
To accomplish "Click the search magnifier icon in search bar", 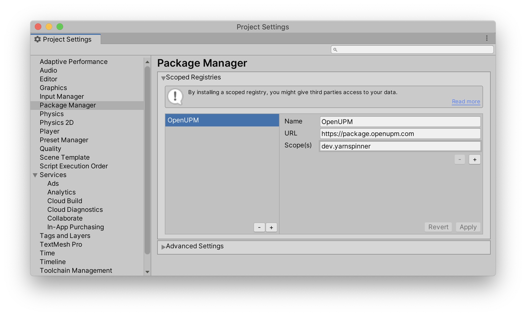I will [335, 50].
